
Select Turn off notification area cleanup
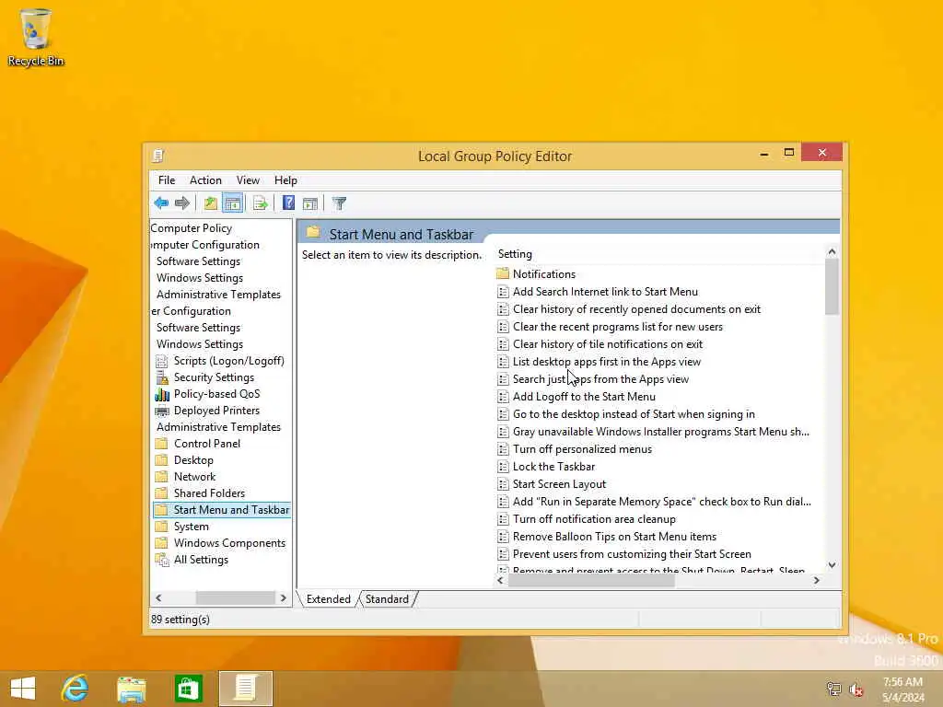pos(594,519)
